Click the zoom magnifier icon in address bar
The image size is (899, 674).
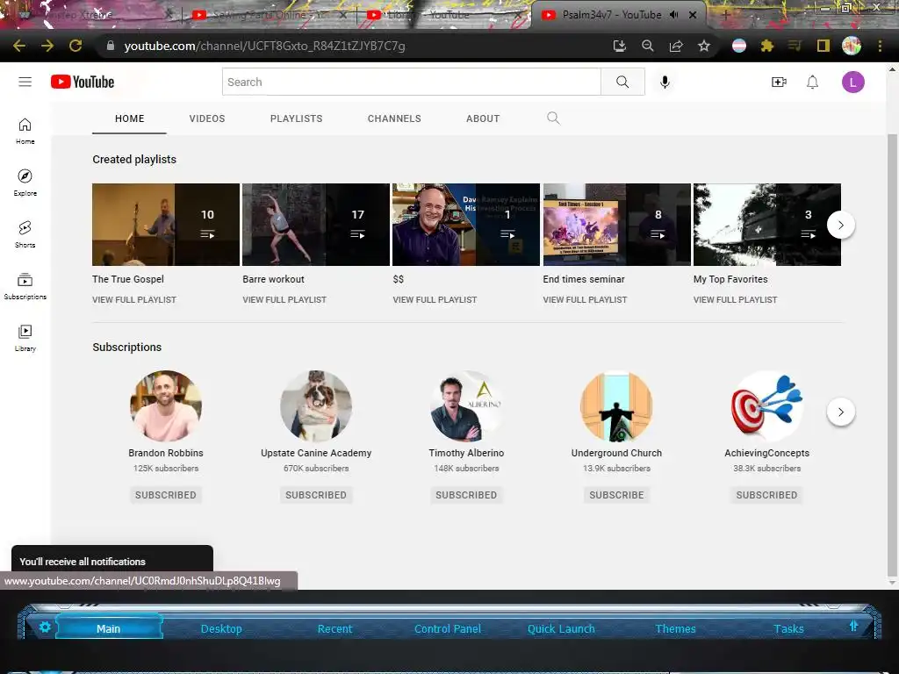pos(648,46)
